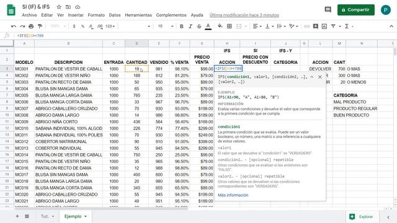
Task: Click the merge cells icon
Action: [x=239, y=26]
